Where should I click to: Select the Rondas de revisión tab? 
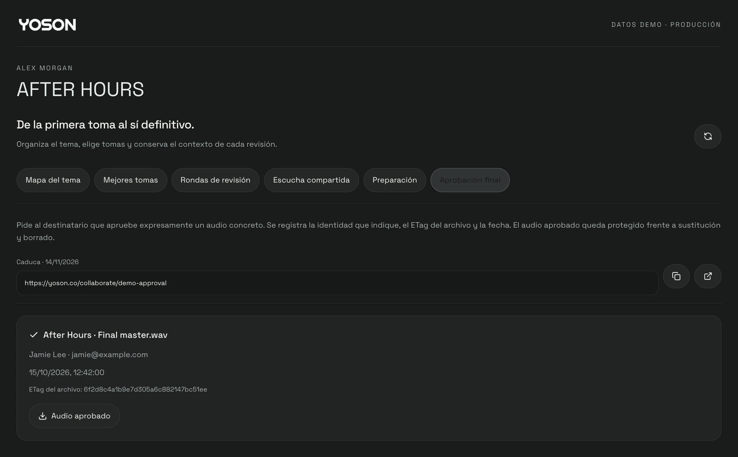pos(215,180)
